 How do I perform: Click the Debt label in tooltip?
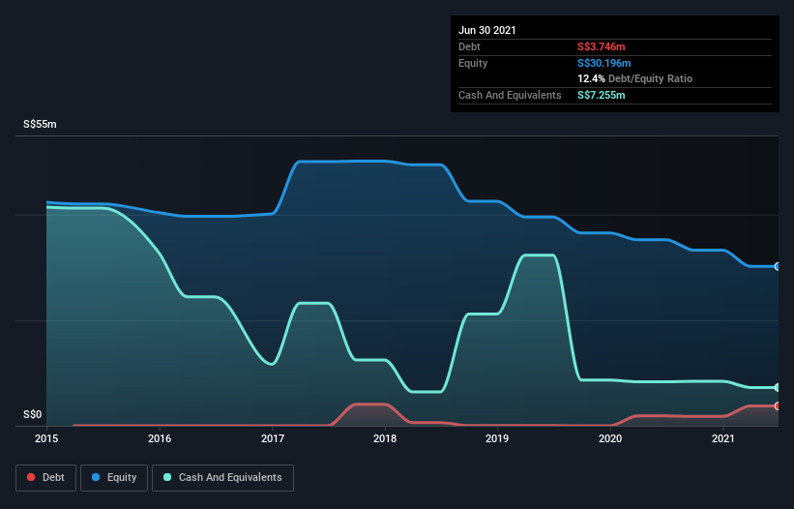coord(469,46)
